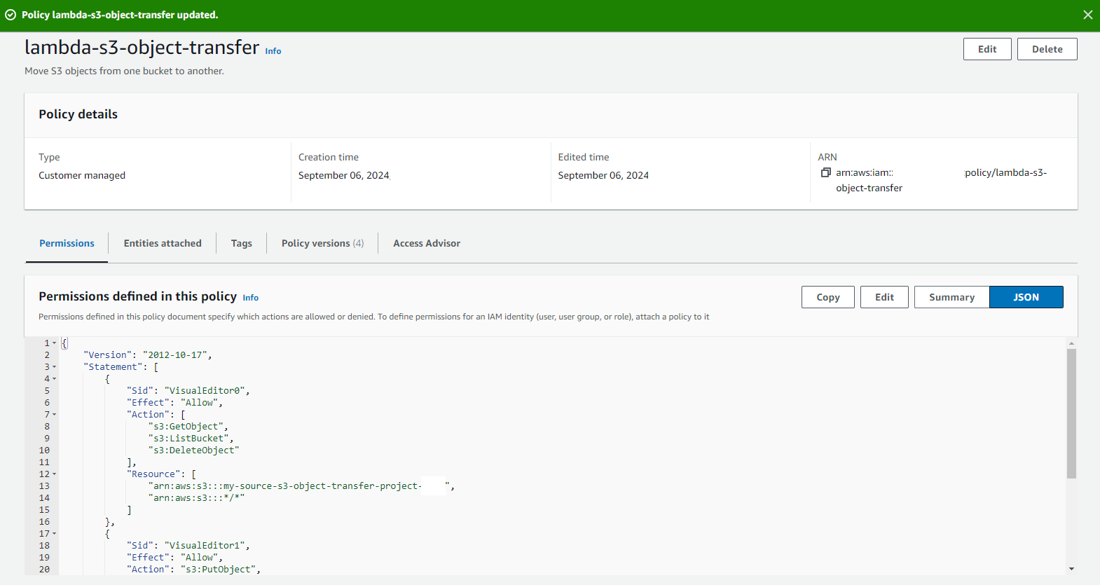1100x585 pixels.
Task: Switch to the Permissions tab
Action: pos(67,243)
